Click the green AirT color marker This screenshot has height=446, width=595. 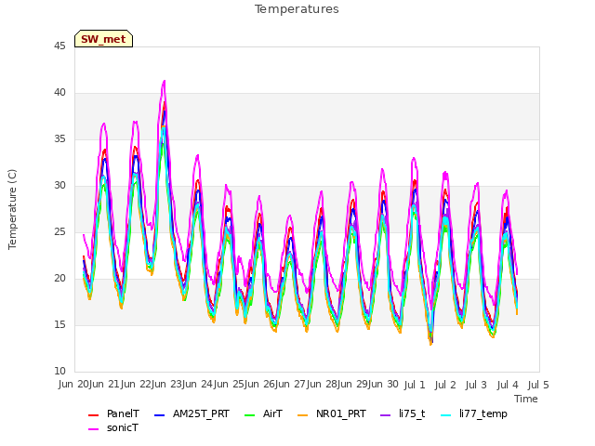[250, 415]
